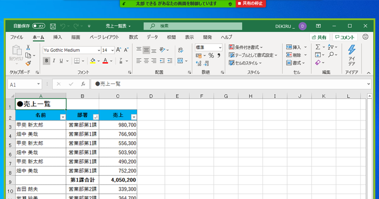Click the Sort and Filter icon

coord(331,47)
